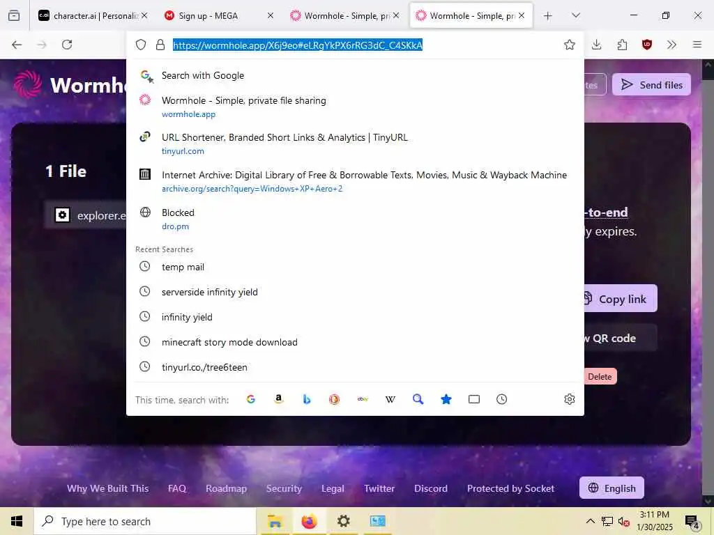
Task: Search with the blue magnifier engine icon
Action: coord(418,399)
